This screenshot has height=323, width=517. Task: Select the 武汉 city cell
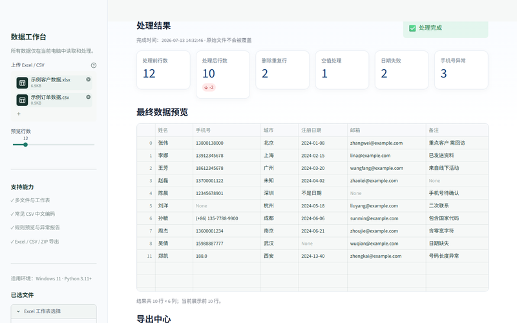[x=280, y=244]
